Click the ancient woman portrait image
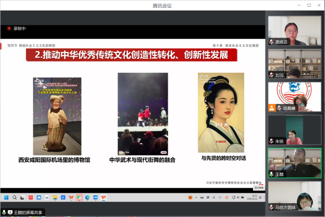Screen dimensions: 325x217 click(x=221, y=112)
